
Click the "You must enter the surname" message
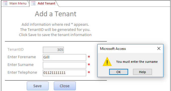[x=137, y=62]
